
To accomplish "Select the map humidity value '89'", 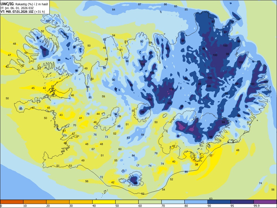I will click(119, 126).
